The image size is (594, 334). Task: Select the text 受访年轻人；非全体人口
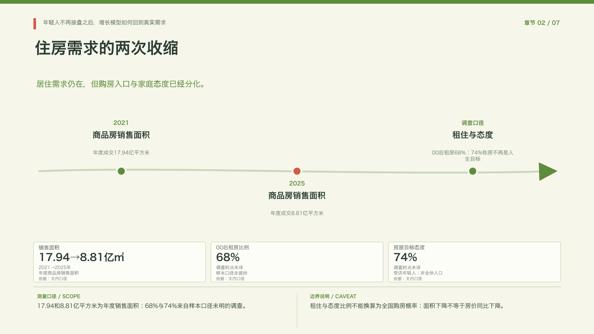(418, 273)
